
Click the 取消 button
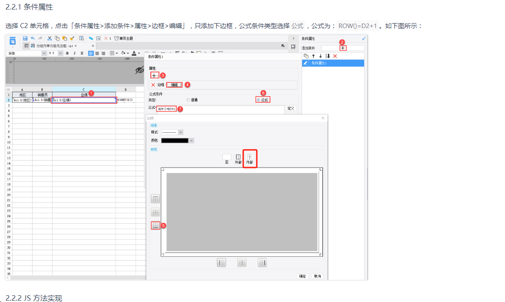point(317,276)
